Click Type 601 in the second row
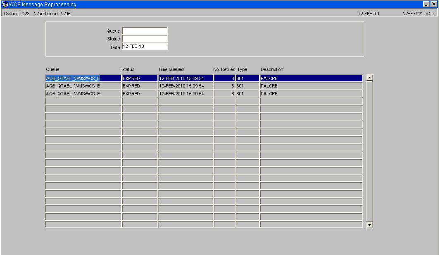 coord(247,86)
